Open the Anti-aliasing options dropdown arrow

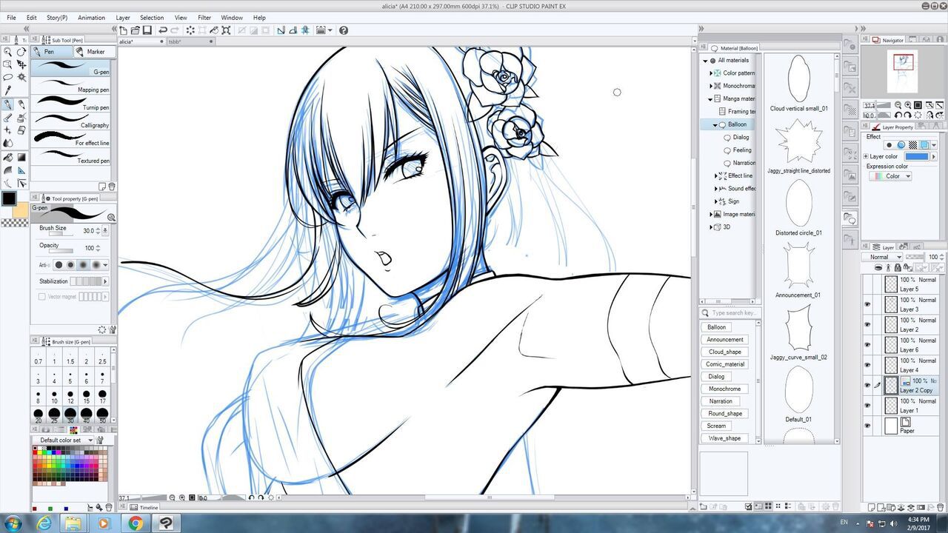point(105,264)
